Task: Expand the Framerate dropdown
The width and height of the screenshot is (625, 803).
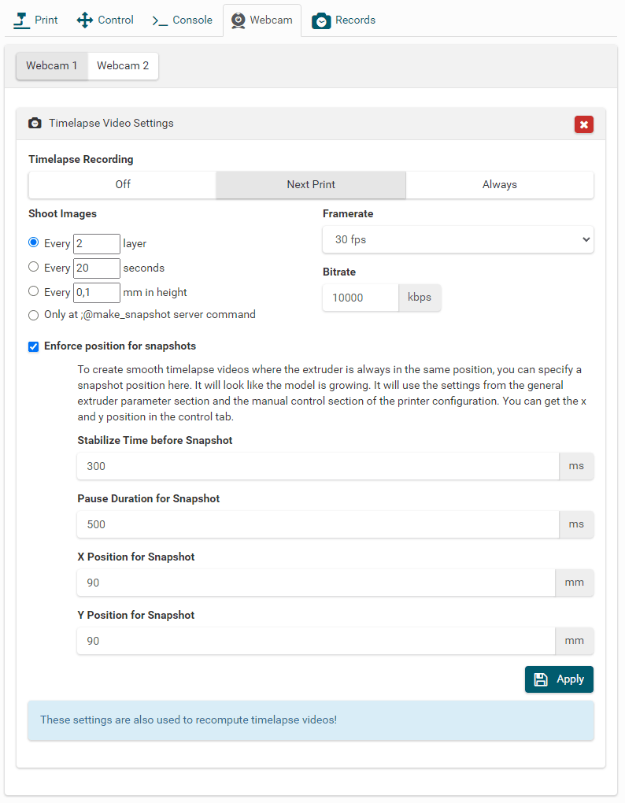Action: click(x=457, y=240)
